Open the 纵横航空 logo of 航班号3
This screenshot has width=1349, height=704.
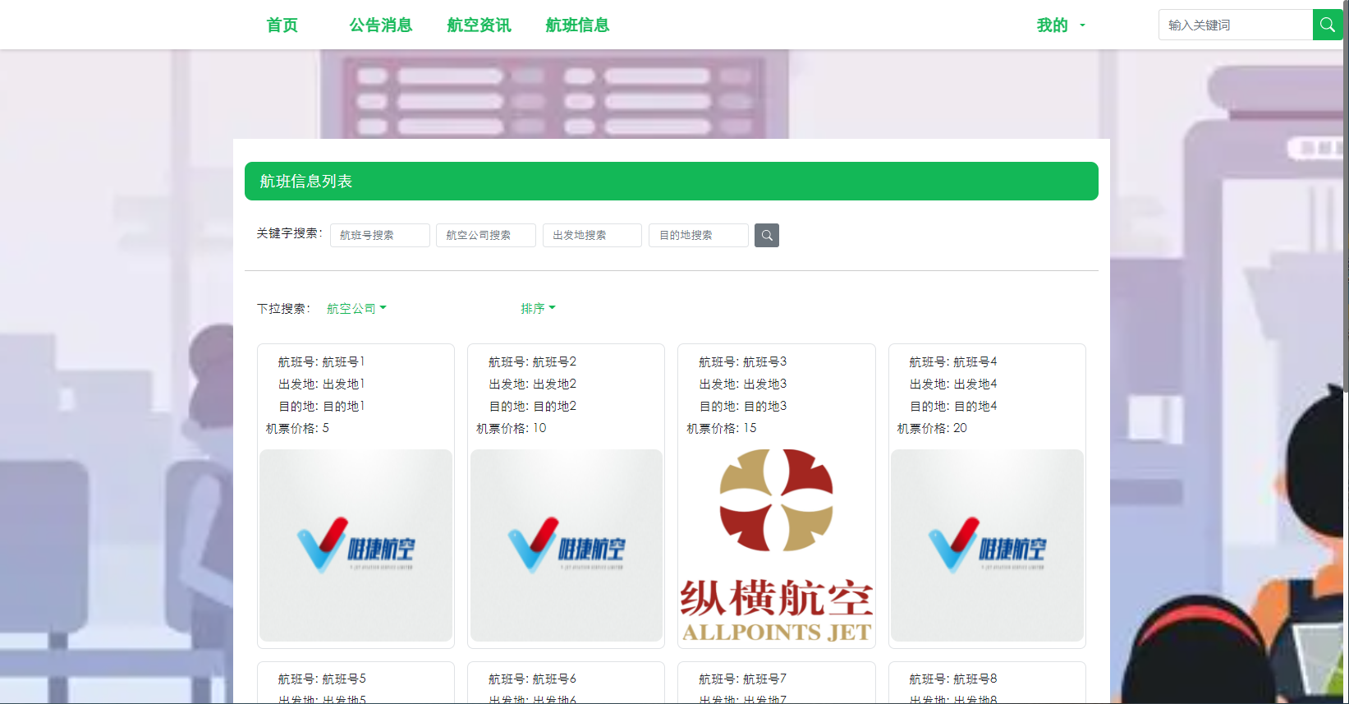point(777,545)
